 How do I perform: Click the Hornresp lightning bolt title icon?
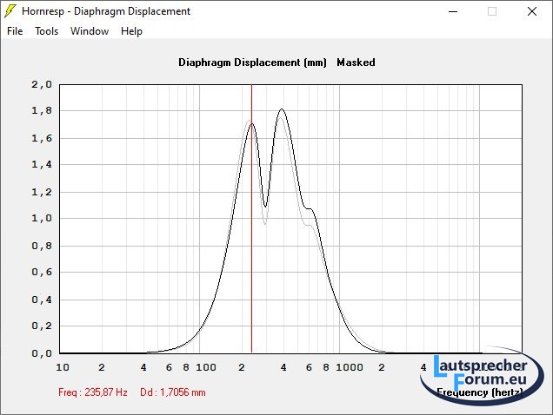coord(10,11)
